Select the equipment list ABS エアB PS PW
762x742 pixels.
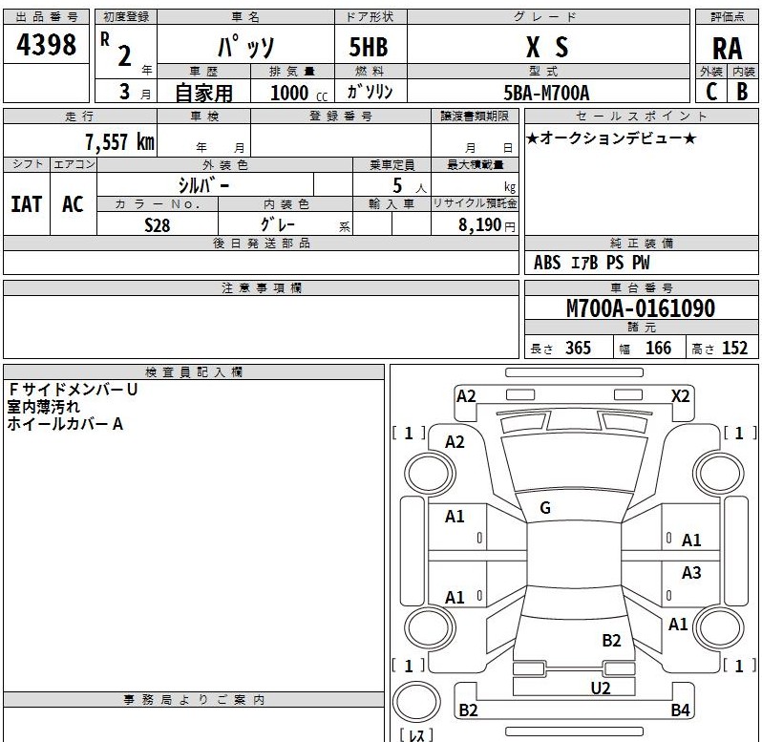click(591, 263)
